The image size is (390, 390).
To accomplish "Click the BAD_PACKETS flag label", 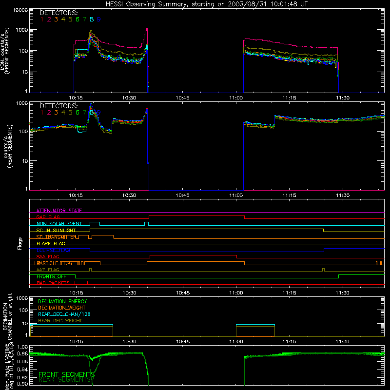I will pyautogui.click(x=53, y=283).
